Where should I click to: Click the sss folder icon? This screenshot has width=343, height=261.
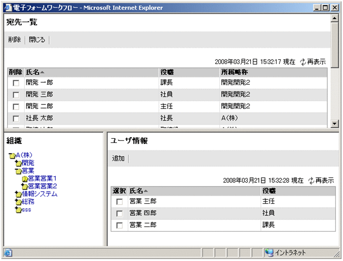(18, 210)
